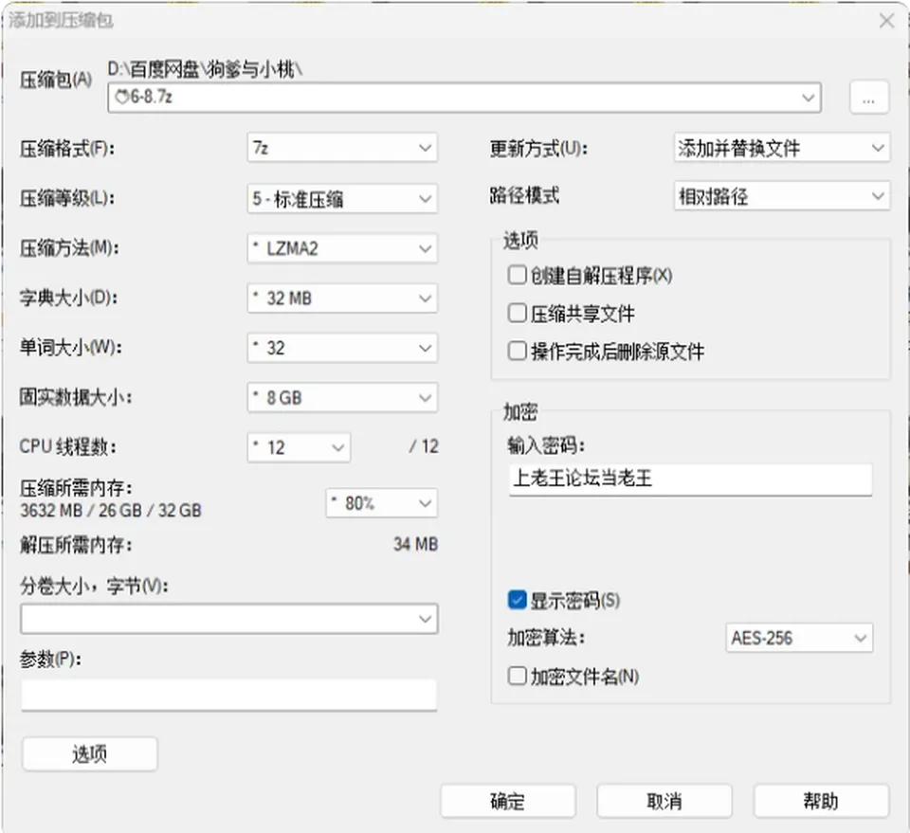Image resolution: width=910 pixels, height=833 pixels.
Task: Tick 操作完成后删除源文件 checkbox
Action: [517, 351]
